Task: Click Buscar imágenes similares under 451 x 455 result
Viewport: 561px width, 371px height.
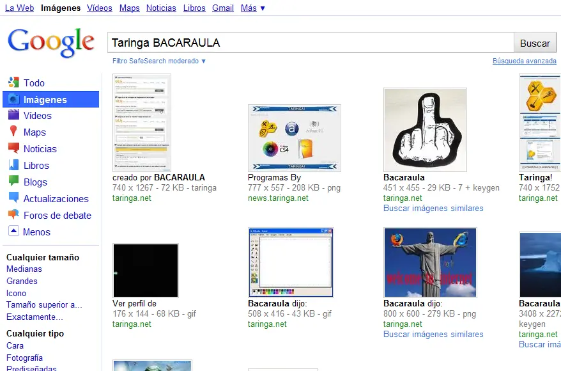Action: coord(433,208)
